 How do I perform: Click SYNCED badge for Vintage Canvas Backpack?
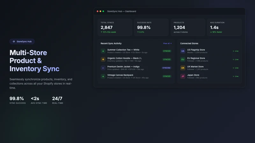point(167,76)
